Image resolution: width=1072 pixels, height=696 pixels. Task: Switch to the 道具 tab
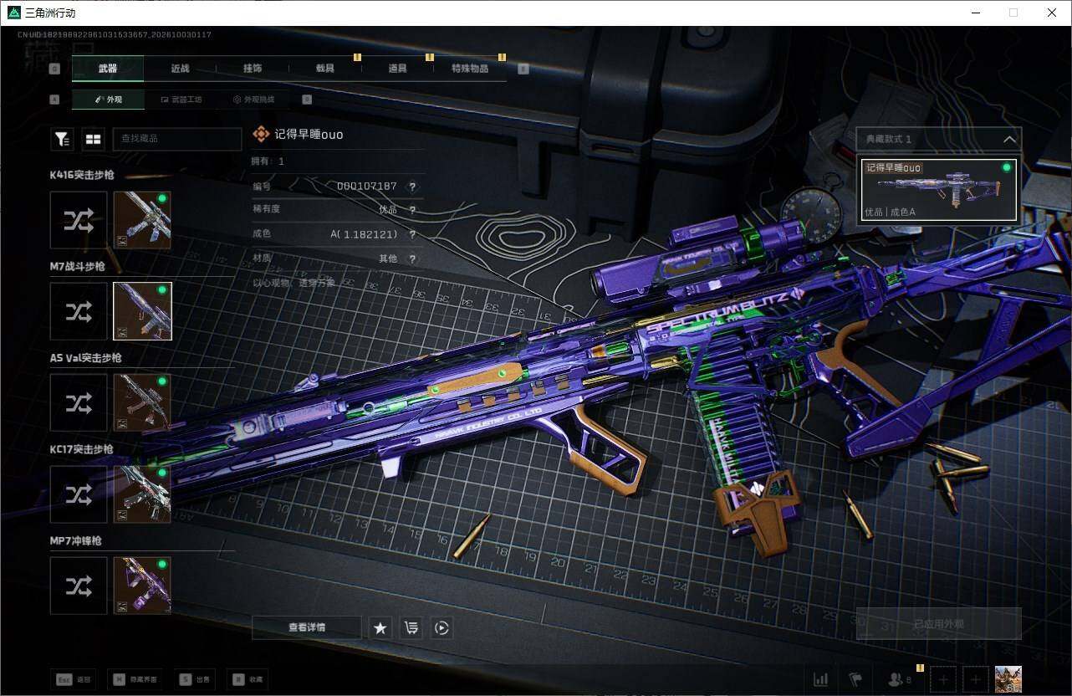(x=398, y=69)
